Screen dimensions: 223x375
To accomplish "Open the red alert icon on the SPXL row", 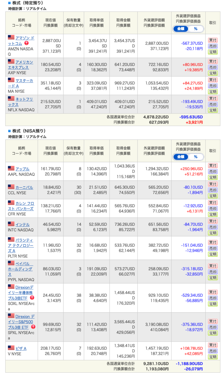I will tap(33, 327).
